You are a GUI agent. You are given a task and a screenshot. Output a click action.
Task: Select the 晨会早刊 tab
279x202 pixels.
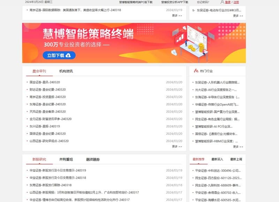[39, 71]
